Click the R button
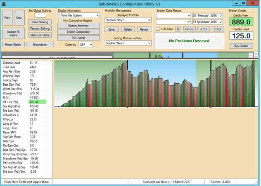The height and width of the screenshot is (186, 261). tap(178, 29)
